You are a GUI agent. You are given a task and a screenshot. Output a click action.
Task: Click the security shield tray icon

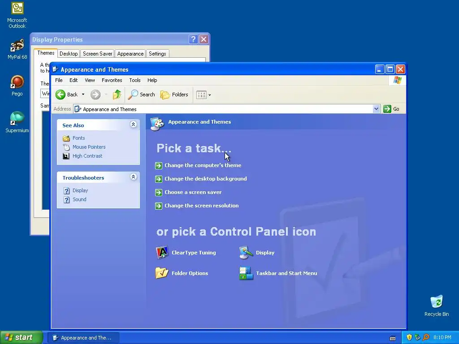pyautogui.click(x=409, y=337)
